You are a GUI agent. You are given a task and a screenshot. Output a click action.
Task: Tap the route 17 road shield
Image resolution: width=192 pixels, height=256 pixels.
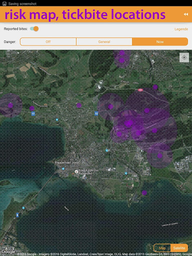click(33, 113)
